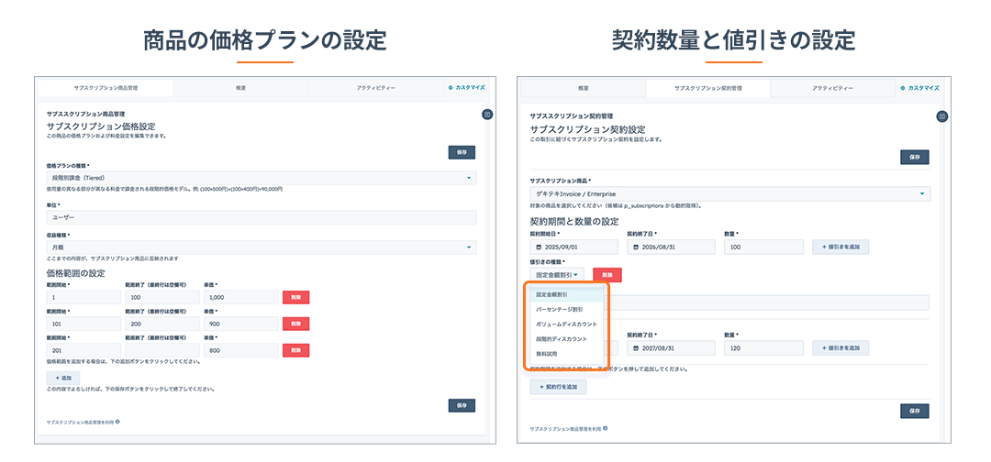Toggle the 固定金額割引 discount type dropdown button
Screen dimensions: 991x462
556,274
